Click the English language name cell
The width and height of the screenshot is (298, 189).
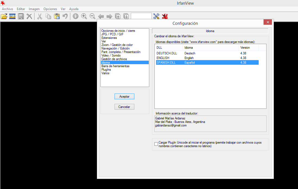189,58
